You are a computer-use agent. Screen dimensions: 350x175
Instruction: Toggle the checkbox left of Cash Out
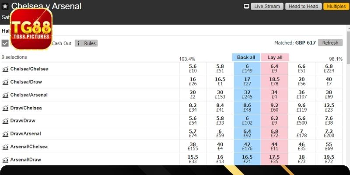[5, 43]
